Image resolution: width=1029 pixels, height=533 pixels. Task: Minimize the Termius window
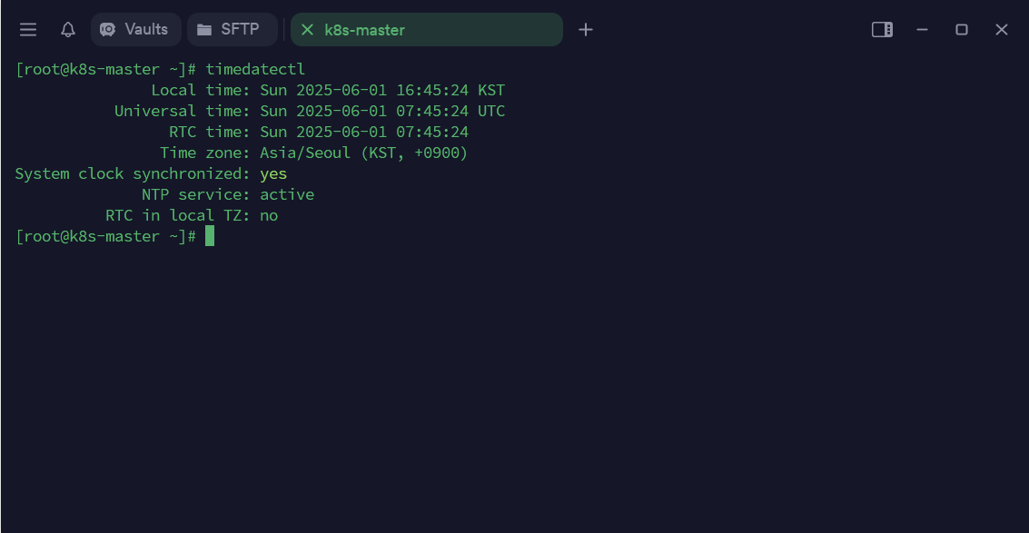[x=922, y=30]
